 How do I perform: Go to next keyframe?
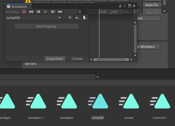(53, 12)
